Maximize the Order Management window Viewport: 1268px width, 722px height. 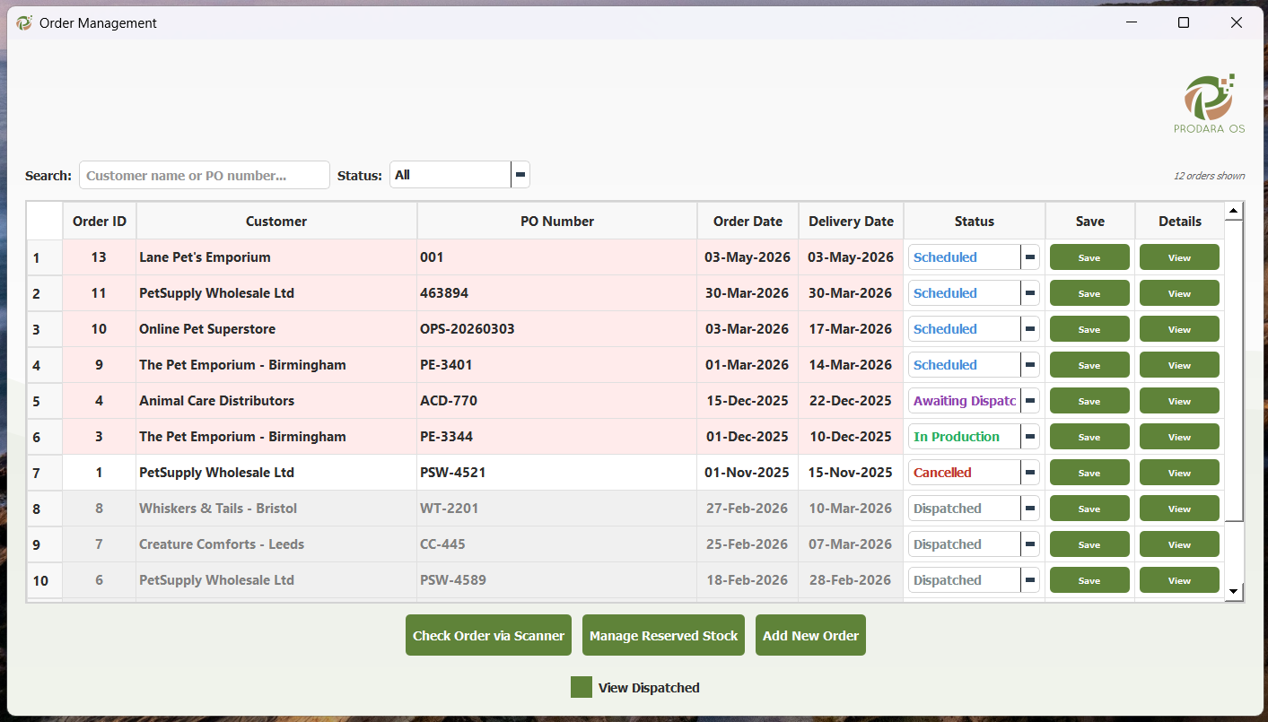coord(1184,23)
